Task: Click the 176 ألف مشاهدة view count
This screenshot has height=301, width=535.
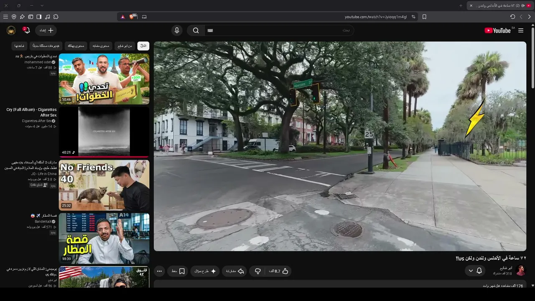Action: 507,286
